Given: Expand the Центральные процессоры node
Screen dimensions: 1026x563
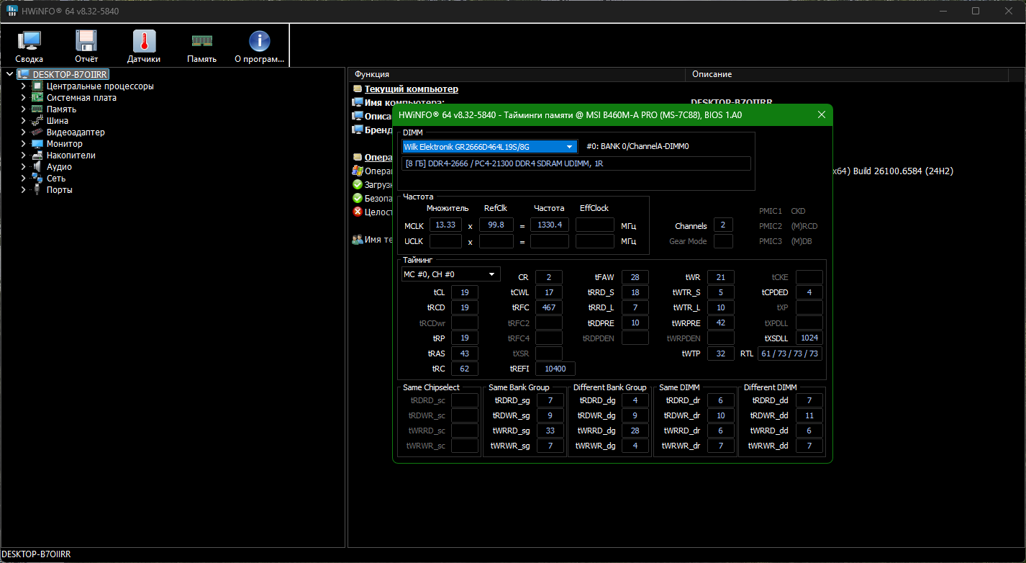Looking at the screenshot, I should click(23, 86).
